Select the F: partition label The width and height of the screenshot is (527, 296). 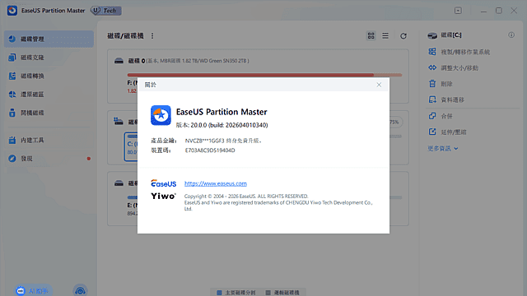(132, 82)
